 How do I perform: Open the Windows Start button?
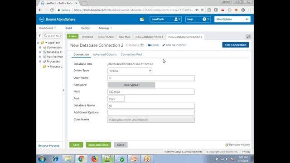tap(42, 159)
